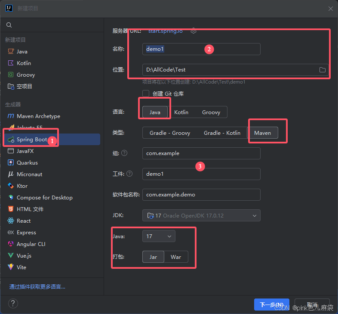Select the Express generator icon
338x314 pixels.
click(11, 232)
